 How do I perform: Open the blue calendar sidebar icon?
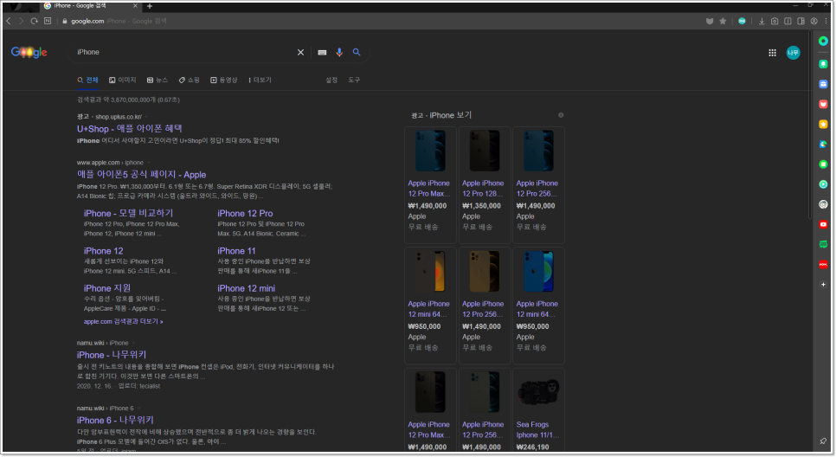pos(823,84)
